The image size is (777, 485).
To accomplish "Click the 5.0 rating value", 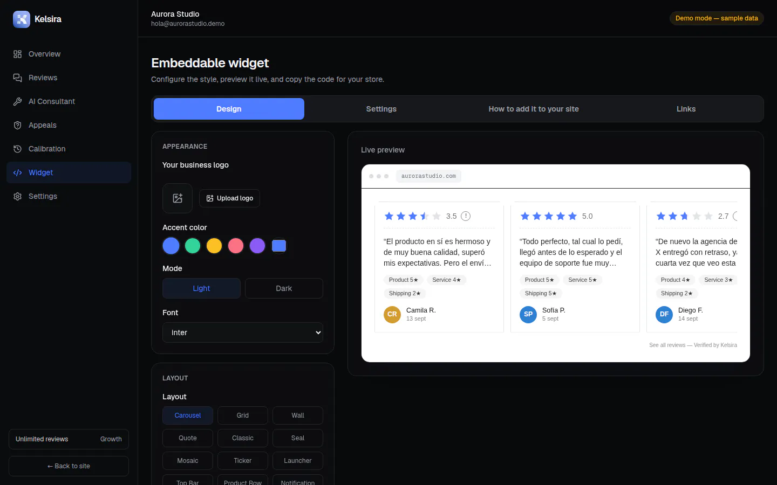I will [587, 216].
